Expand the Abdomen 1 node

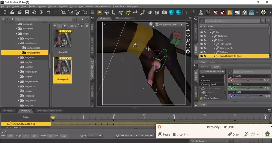coord(212,36)
